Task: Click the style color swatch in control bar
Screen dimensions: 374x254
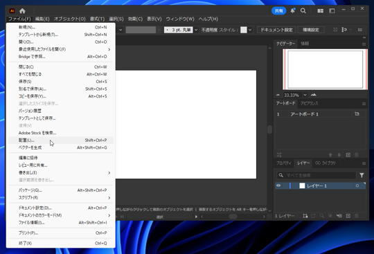Action: [x=244, y=30]
